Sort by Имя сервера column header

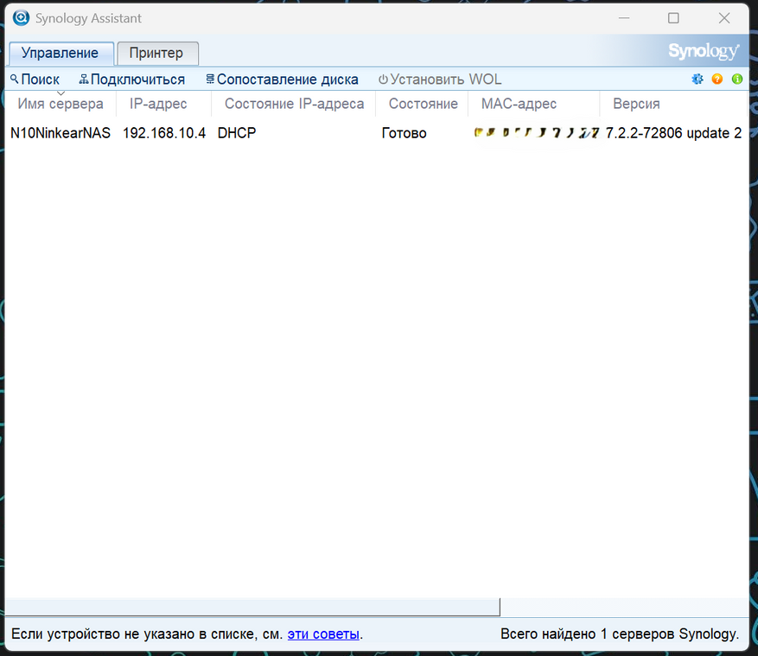point(61,104)
